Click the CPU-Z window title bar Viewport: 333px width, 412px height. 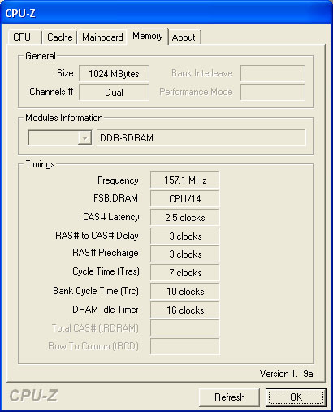(x=166, y=12)
